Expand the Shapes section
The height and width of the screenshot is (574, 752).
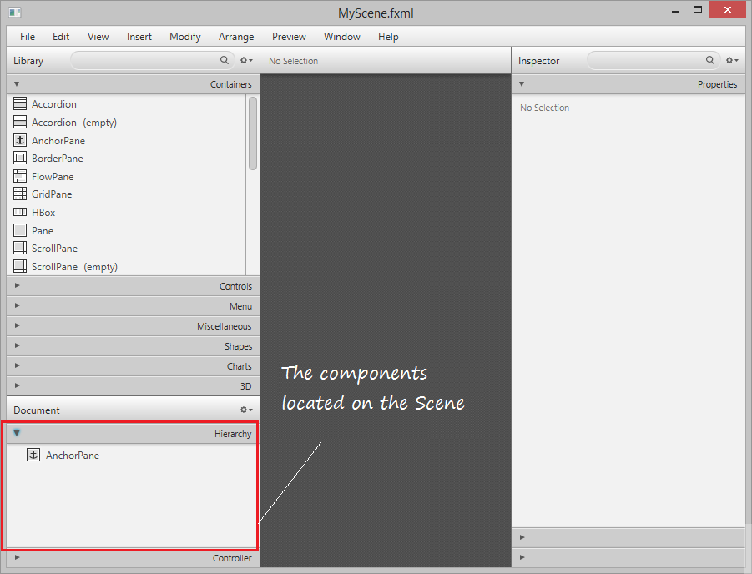coord(18,345)
